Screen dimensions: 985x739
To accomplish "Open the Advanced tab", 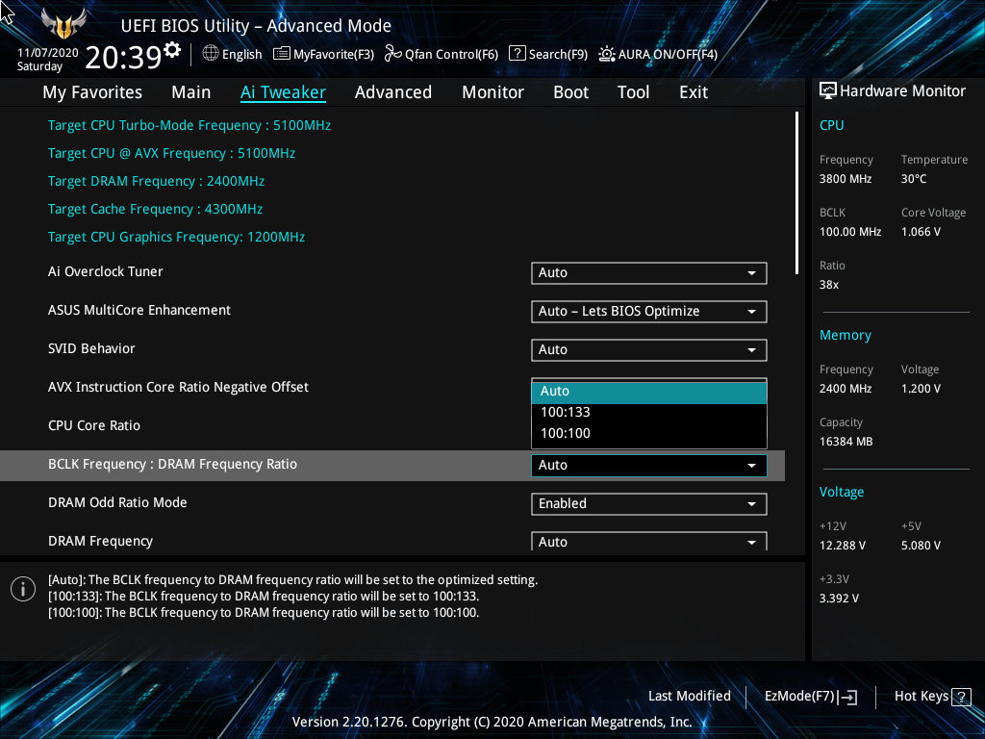I will (393, 92).
